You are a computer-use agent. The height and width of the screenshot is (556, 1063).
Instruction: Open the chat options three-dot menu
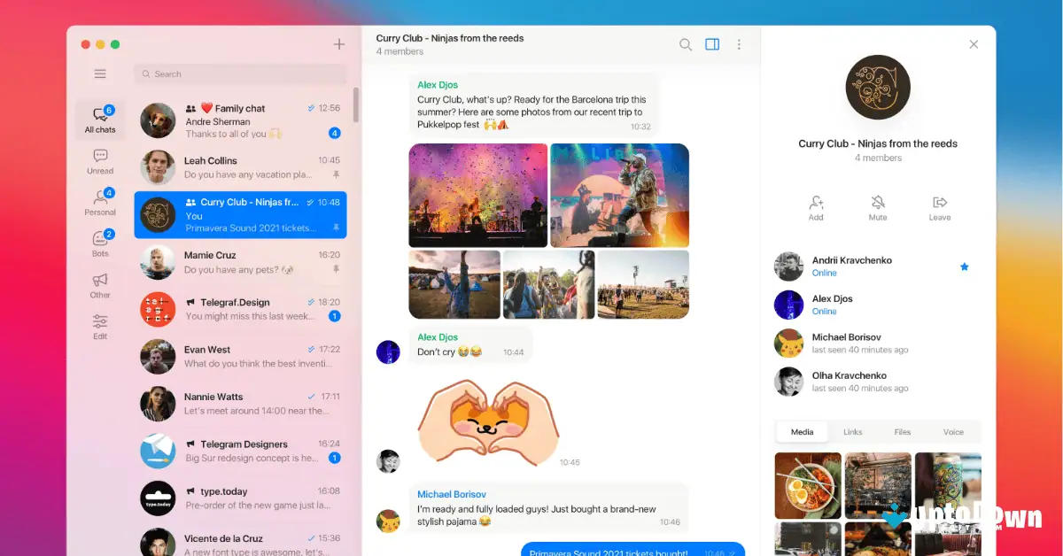tap(740, 43)
